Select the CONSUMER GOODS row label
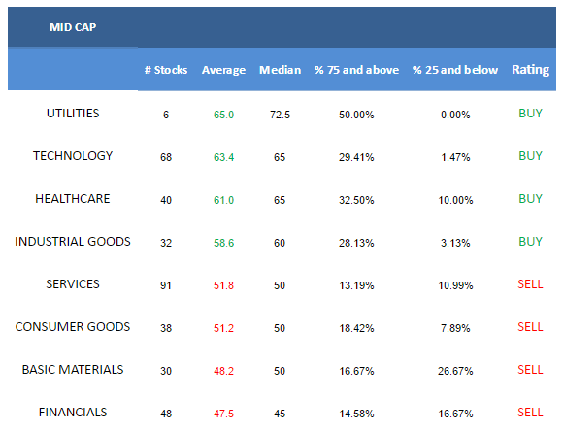Viewport: 564px width, 431px height. [x=73, y=327]
